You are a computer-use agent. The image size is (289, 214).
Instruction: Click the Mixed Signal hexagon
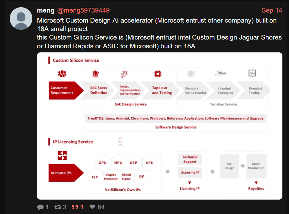click(126, 177)
